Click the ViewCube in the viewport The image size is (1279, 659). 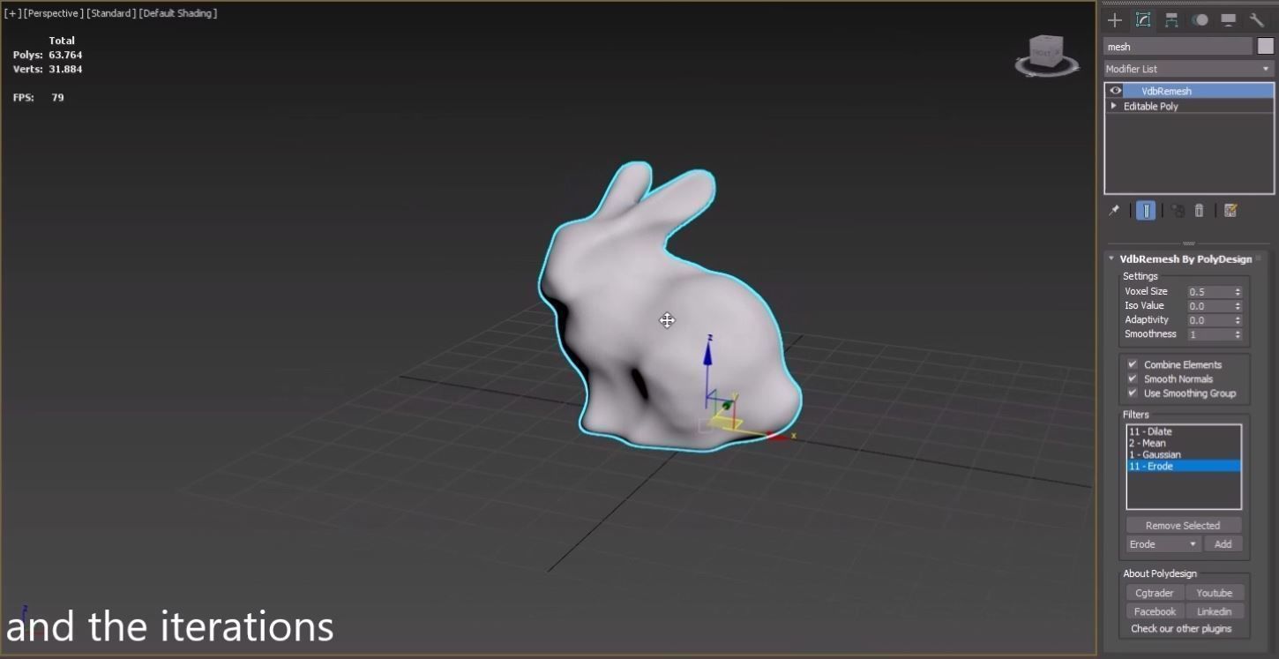pos(1047,55)
